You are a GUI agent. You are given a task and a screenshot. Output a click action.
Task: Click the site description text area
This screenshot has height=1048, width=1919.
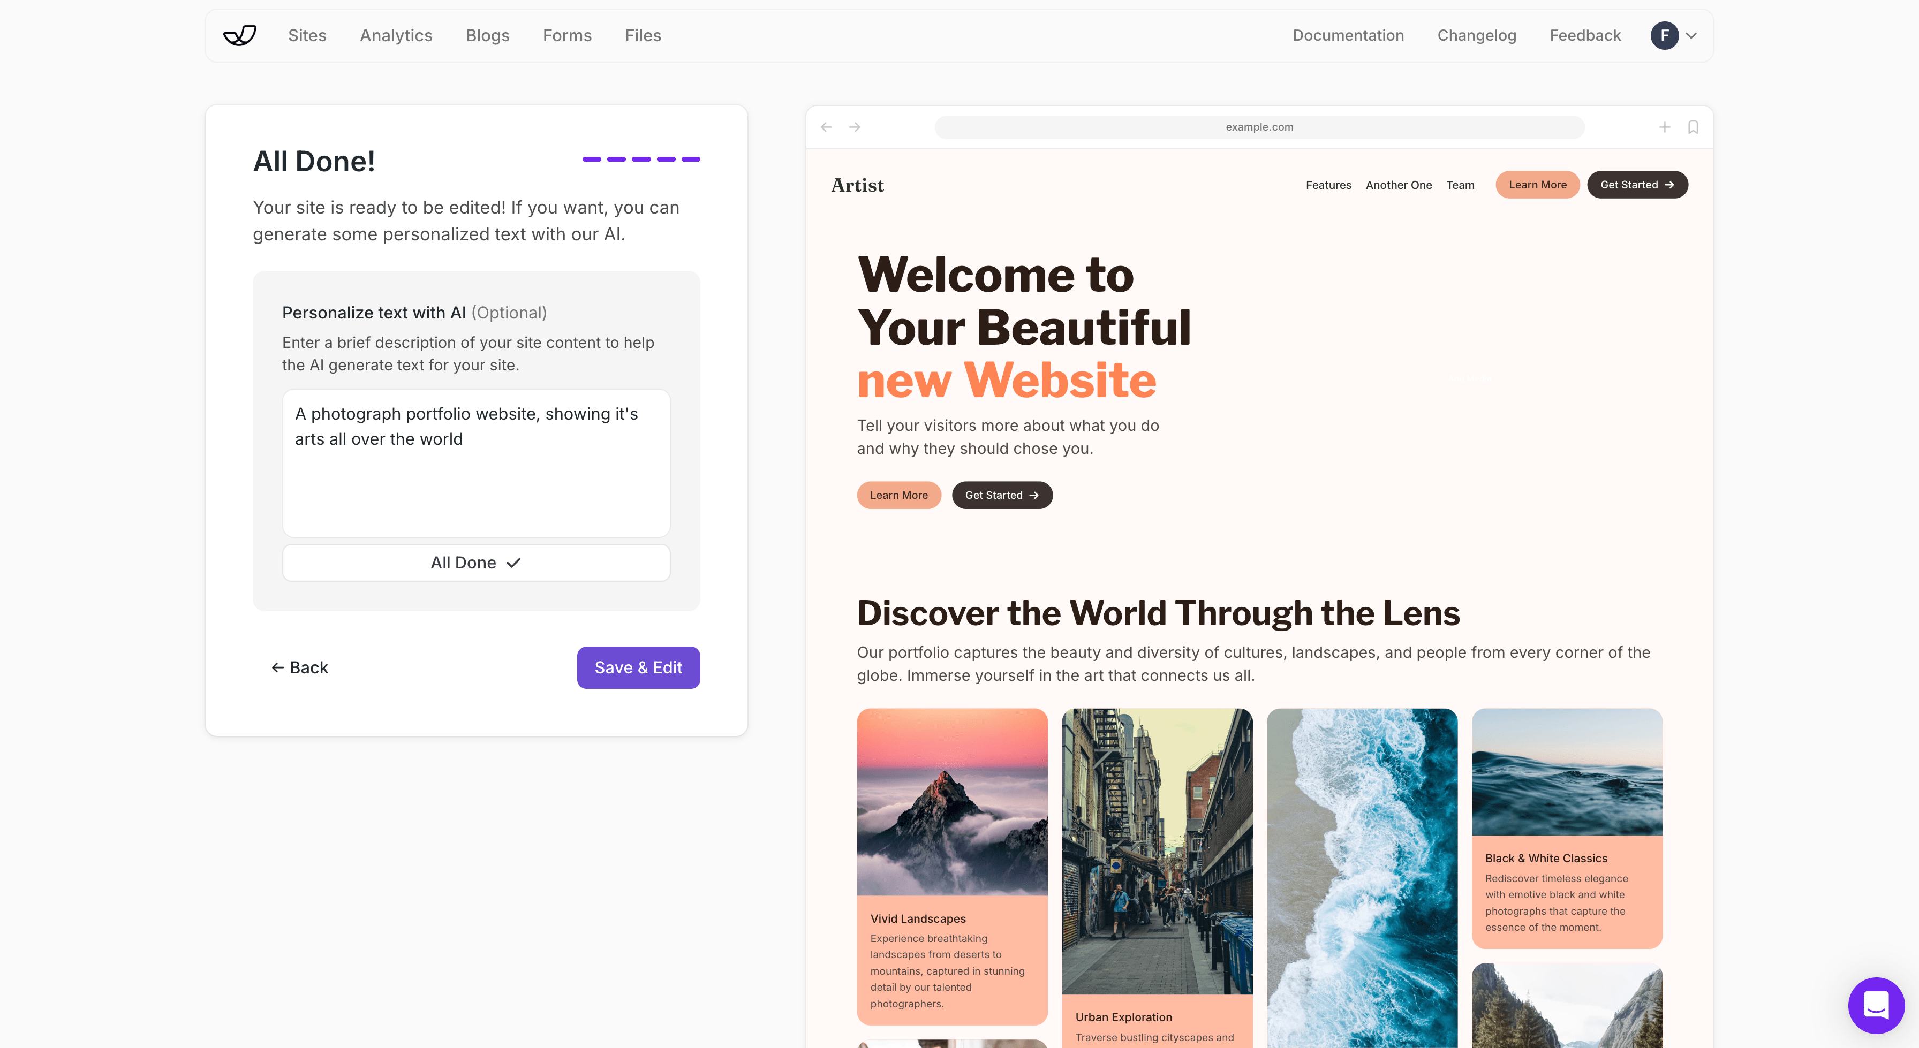click(x=476, y=462)
